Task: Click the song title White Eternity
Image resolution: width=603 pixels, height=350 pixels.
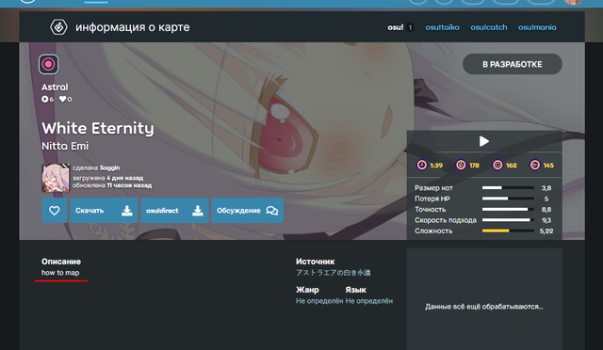Action: click(x=98, y=128)
